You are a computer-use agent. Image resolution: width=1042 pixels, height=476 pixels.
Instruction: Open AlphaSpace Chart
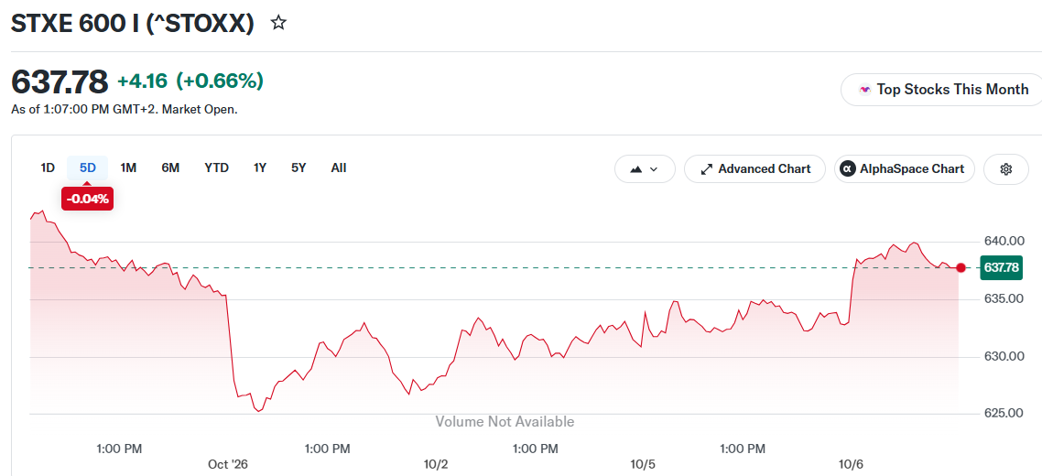point(905,168)
